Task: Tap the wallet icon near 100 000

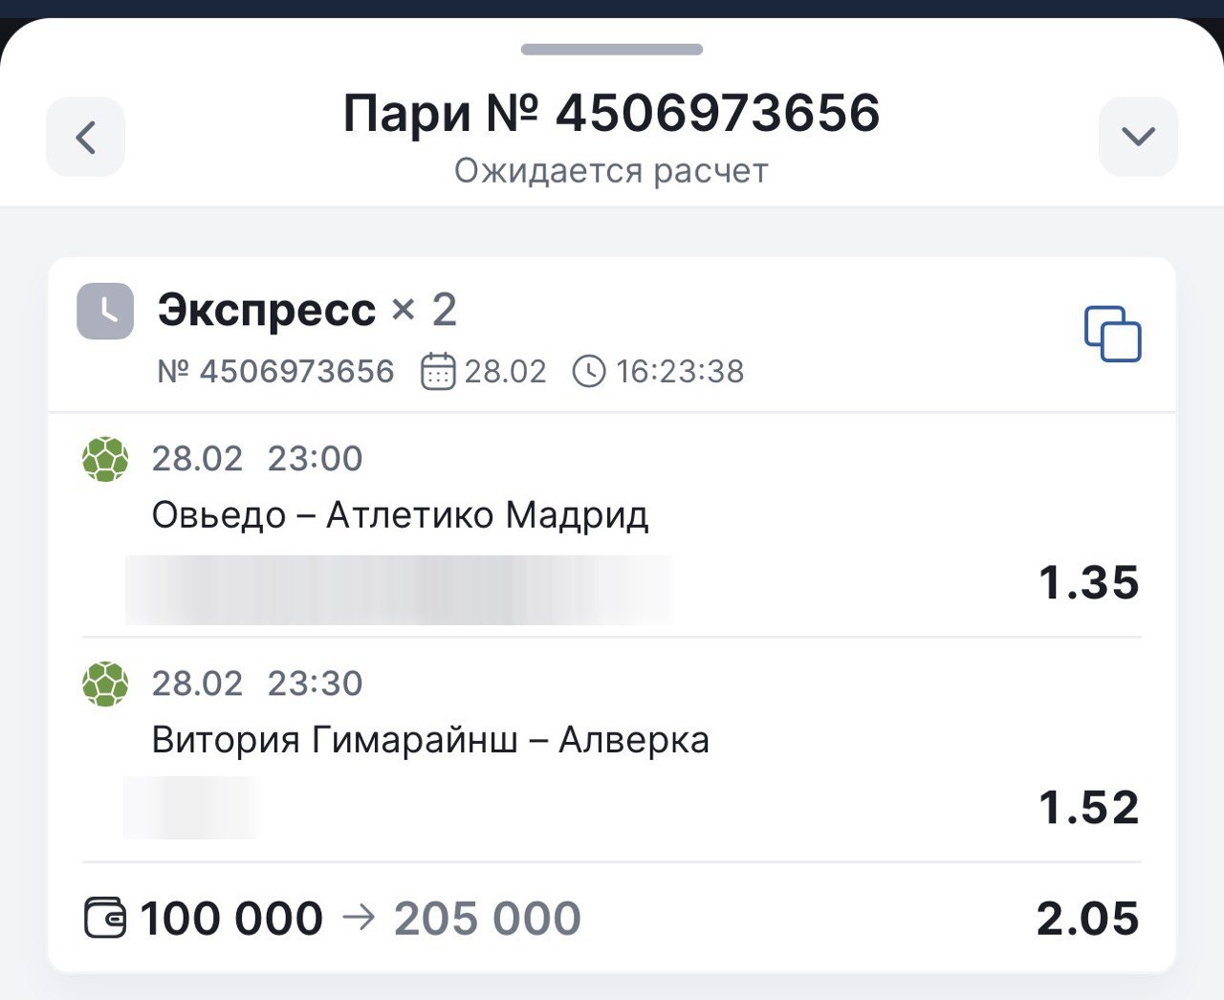Action: point(105,918)
